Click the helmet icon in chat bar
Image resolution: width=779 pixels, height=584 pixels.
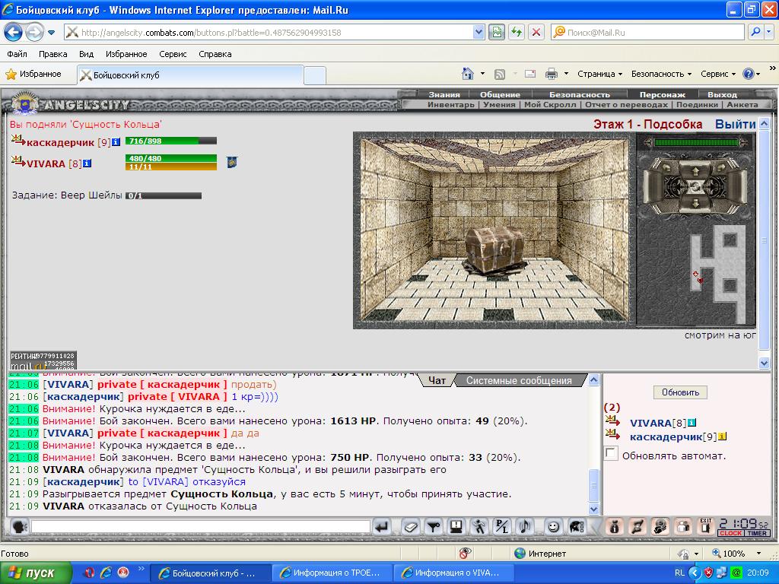577,527
